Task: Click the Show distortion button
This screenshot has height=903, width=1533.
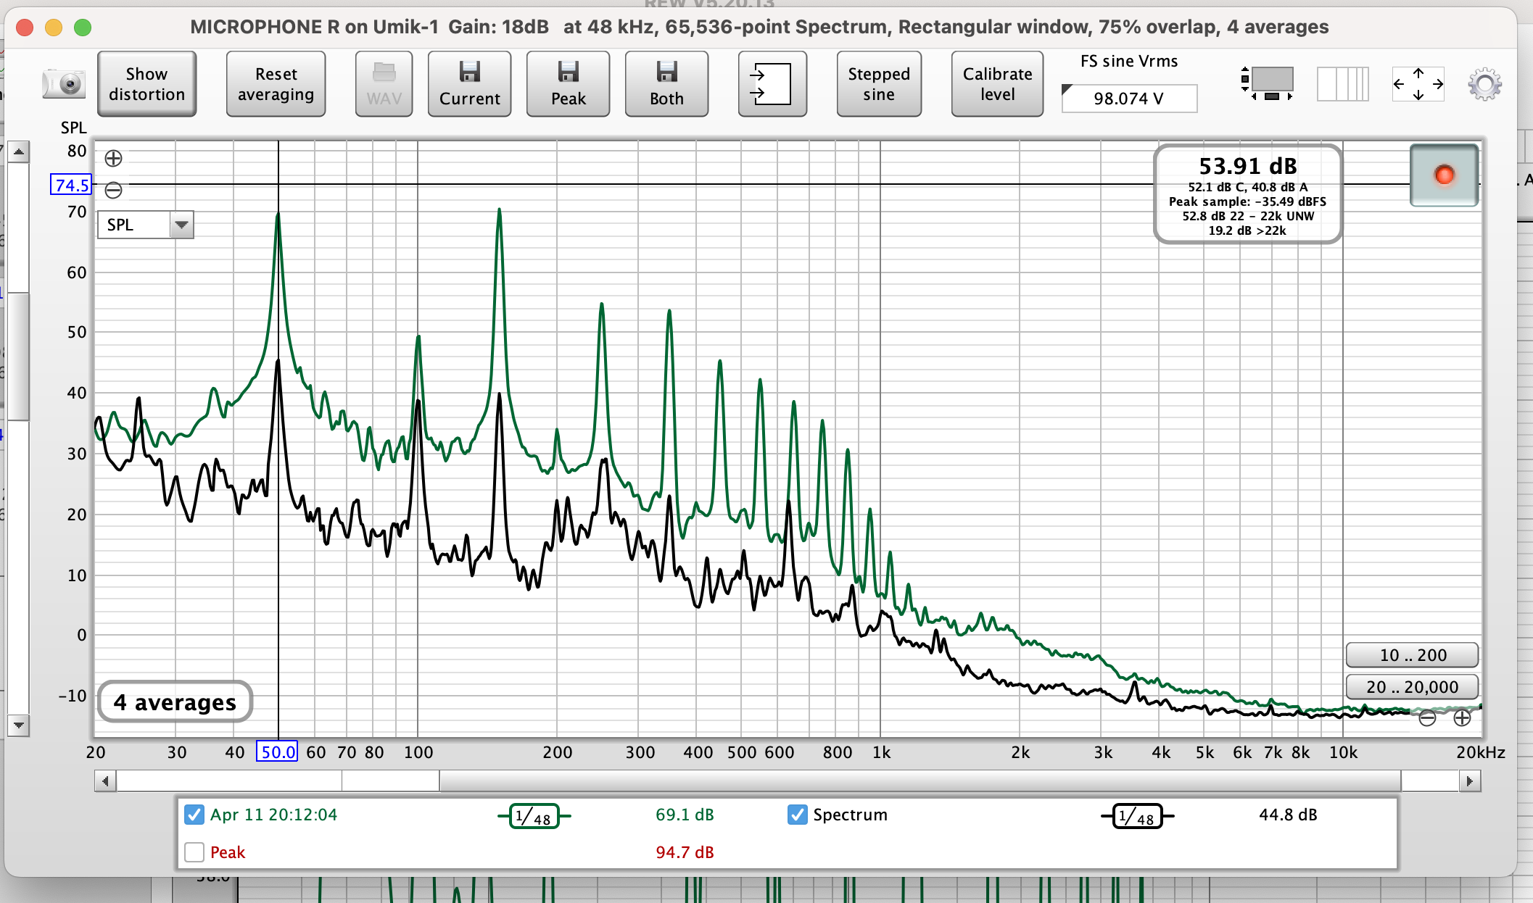Action: (x=146, y=84)
